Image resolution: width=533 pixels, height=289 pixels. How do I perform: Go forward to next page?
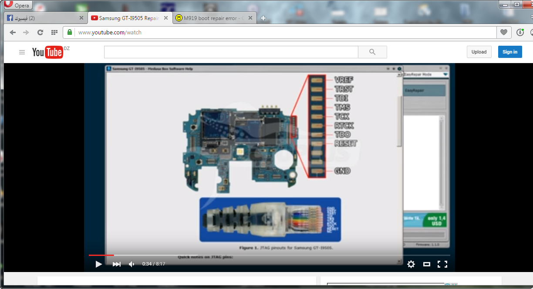[26, 32]
